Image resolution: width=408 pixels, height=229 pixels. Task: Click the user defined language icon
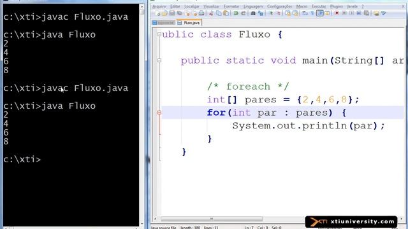pyautogui.click(x=327, y=13)
